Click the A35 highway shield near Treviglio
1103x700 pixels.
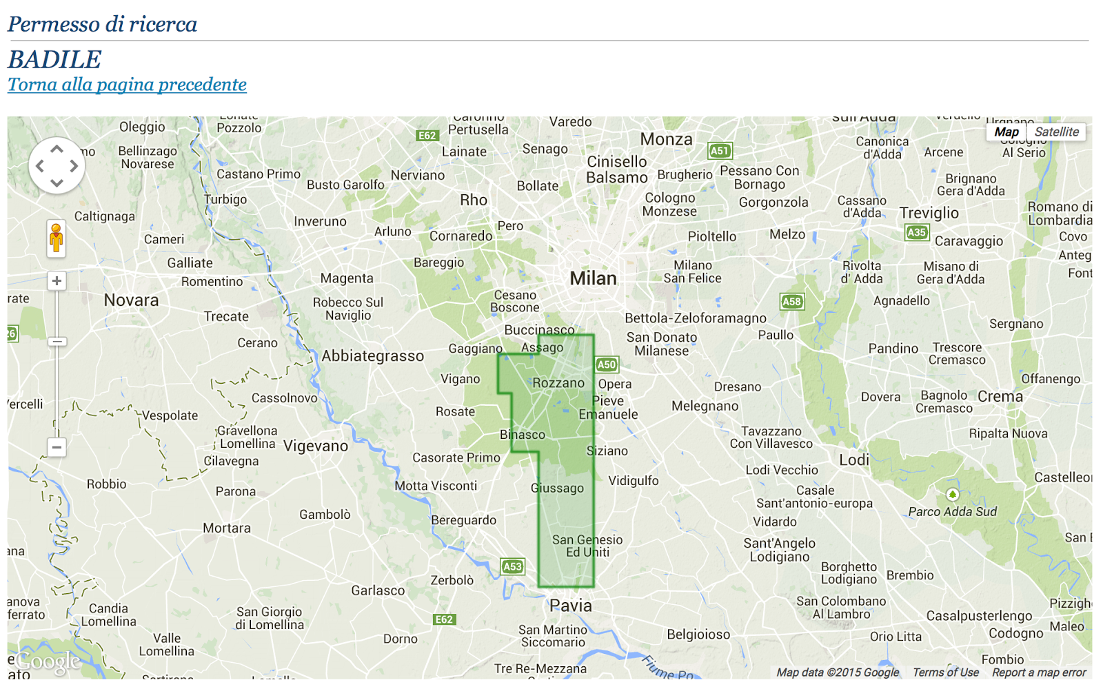coord(917,232)
